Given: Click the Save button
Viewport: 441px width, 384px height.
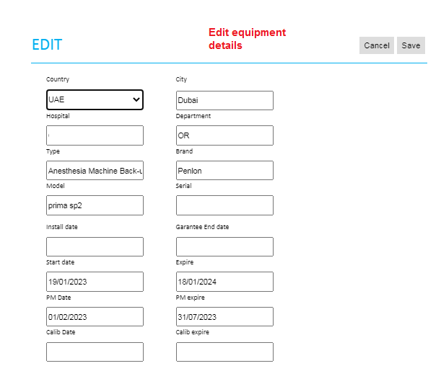Looking at the screenshot, I should pos(411,45).
